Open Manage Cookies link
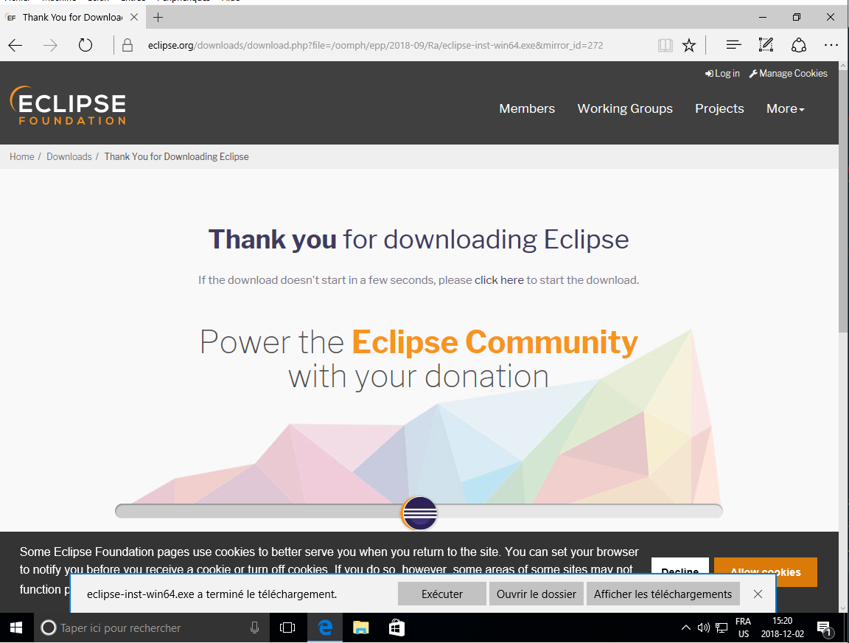This screenshot has width=849, height=643. [789, 73]
